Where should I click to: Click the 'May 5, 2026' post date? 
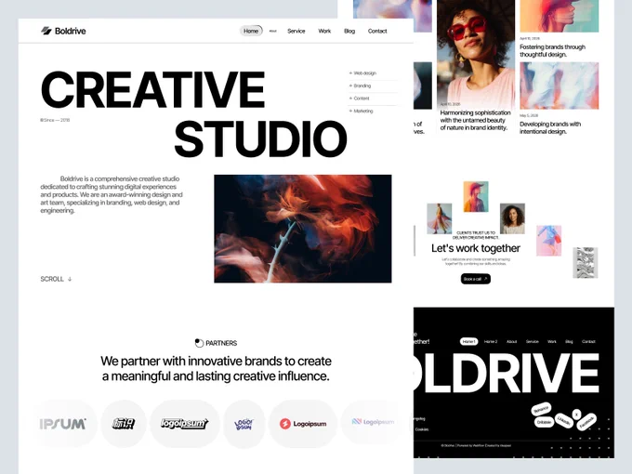[529, 115]
